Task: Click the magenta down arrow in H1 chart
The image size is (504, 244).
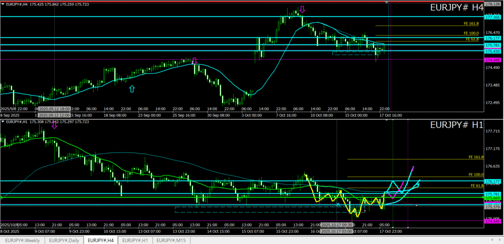Action: (x=54, y=125)
